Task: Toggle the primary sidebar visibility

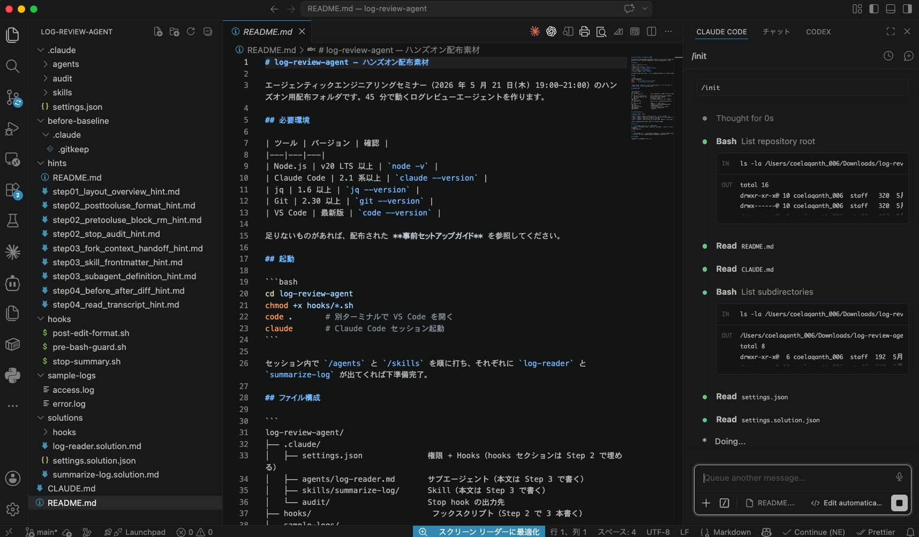Action: click(x=874, y=9)
